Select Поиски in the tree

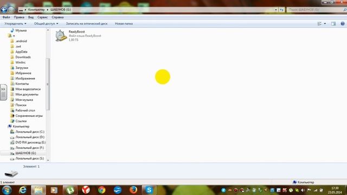(21, 105)
